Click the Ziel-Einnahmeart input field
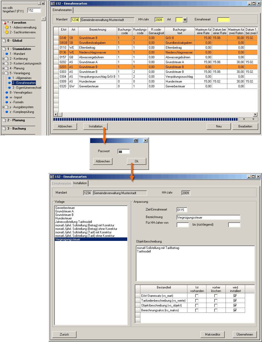This screenshot has width=262, height=342. click(182, 210)
